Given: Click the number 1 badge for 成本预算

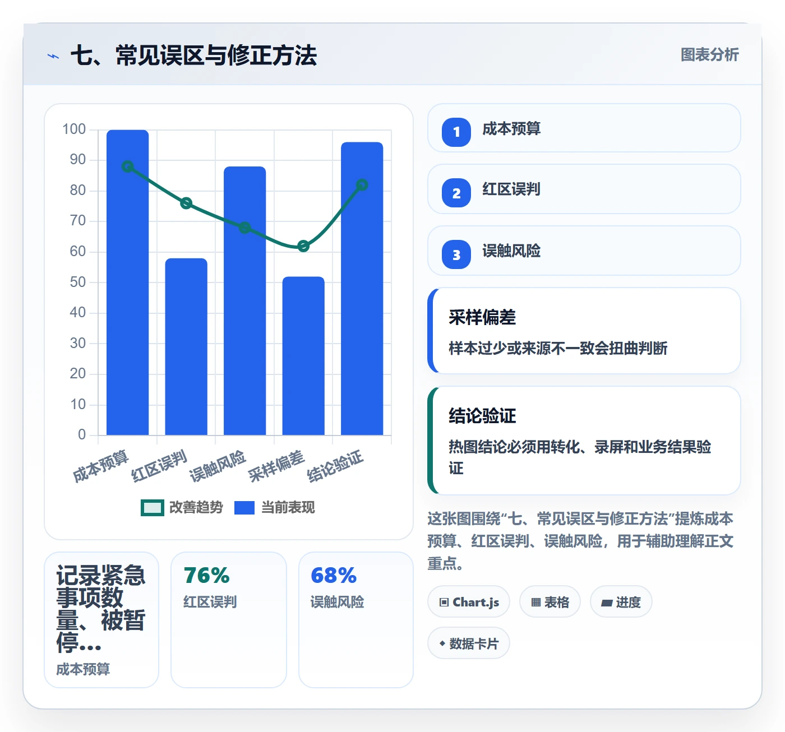Looking at the screenshot, I should (456, 132).
